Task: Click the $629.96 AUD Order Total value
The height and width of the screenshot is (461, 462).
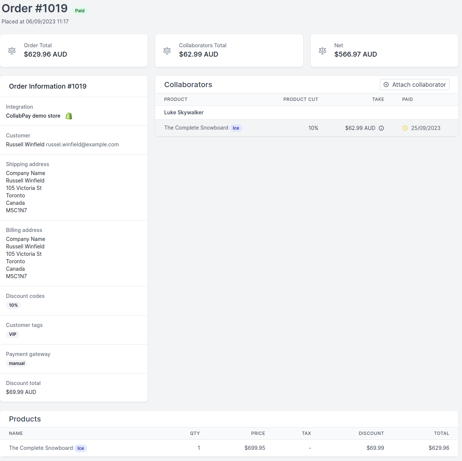Action: pos(45,54)
